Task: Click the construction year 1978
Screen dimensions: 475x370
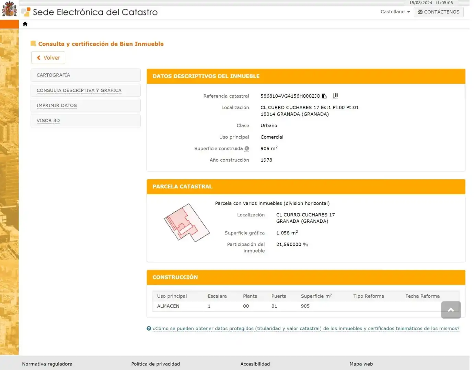Action: (266, 160)
